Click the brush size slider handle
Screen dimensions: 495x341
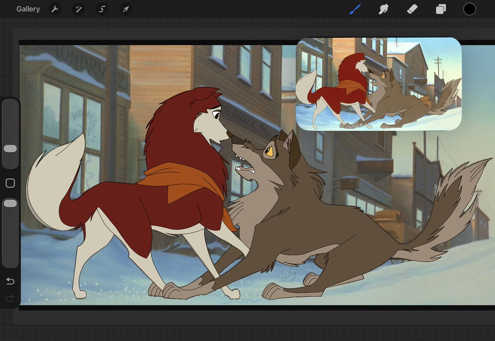click(x=10, y=148)
